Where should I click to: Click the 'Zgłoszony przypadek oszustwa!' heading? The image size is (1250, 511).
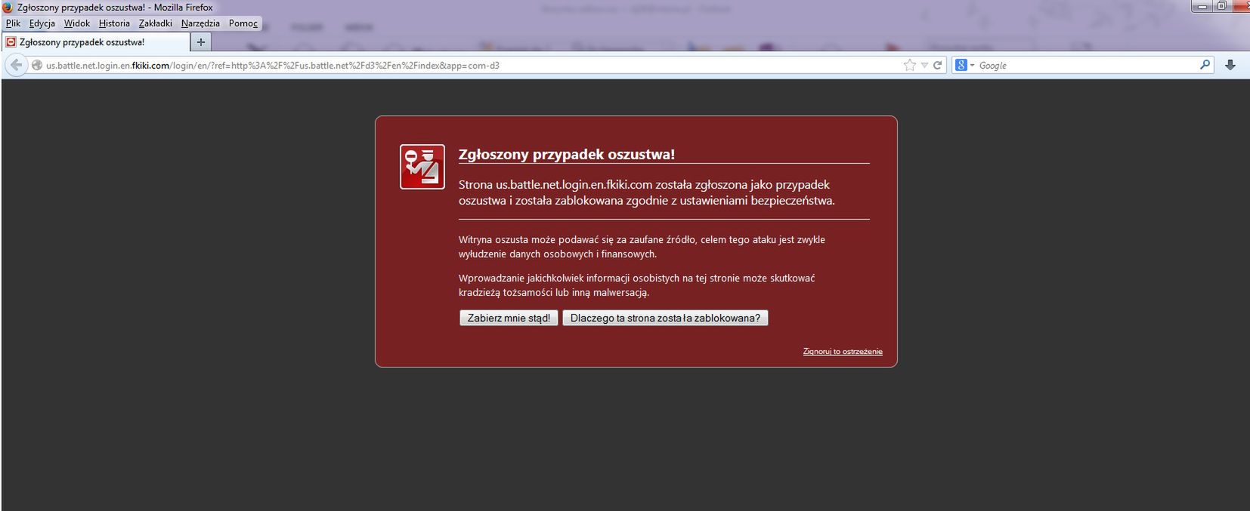tap(567, 155)
